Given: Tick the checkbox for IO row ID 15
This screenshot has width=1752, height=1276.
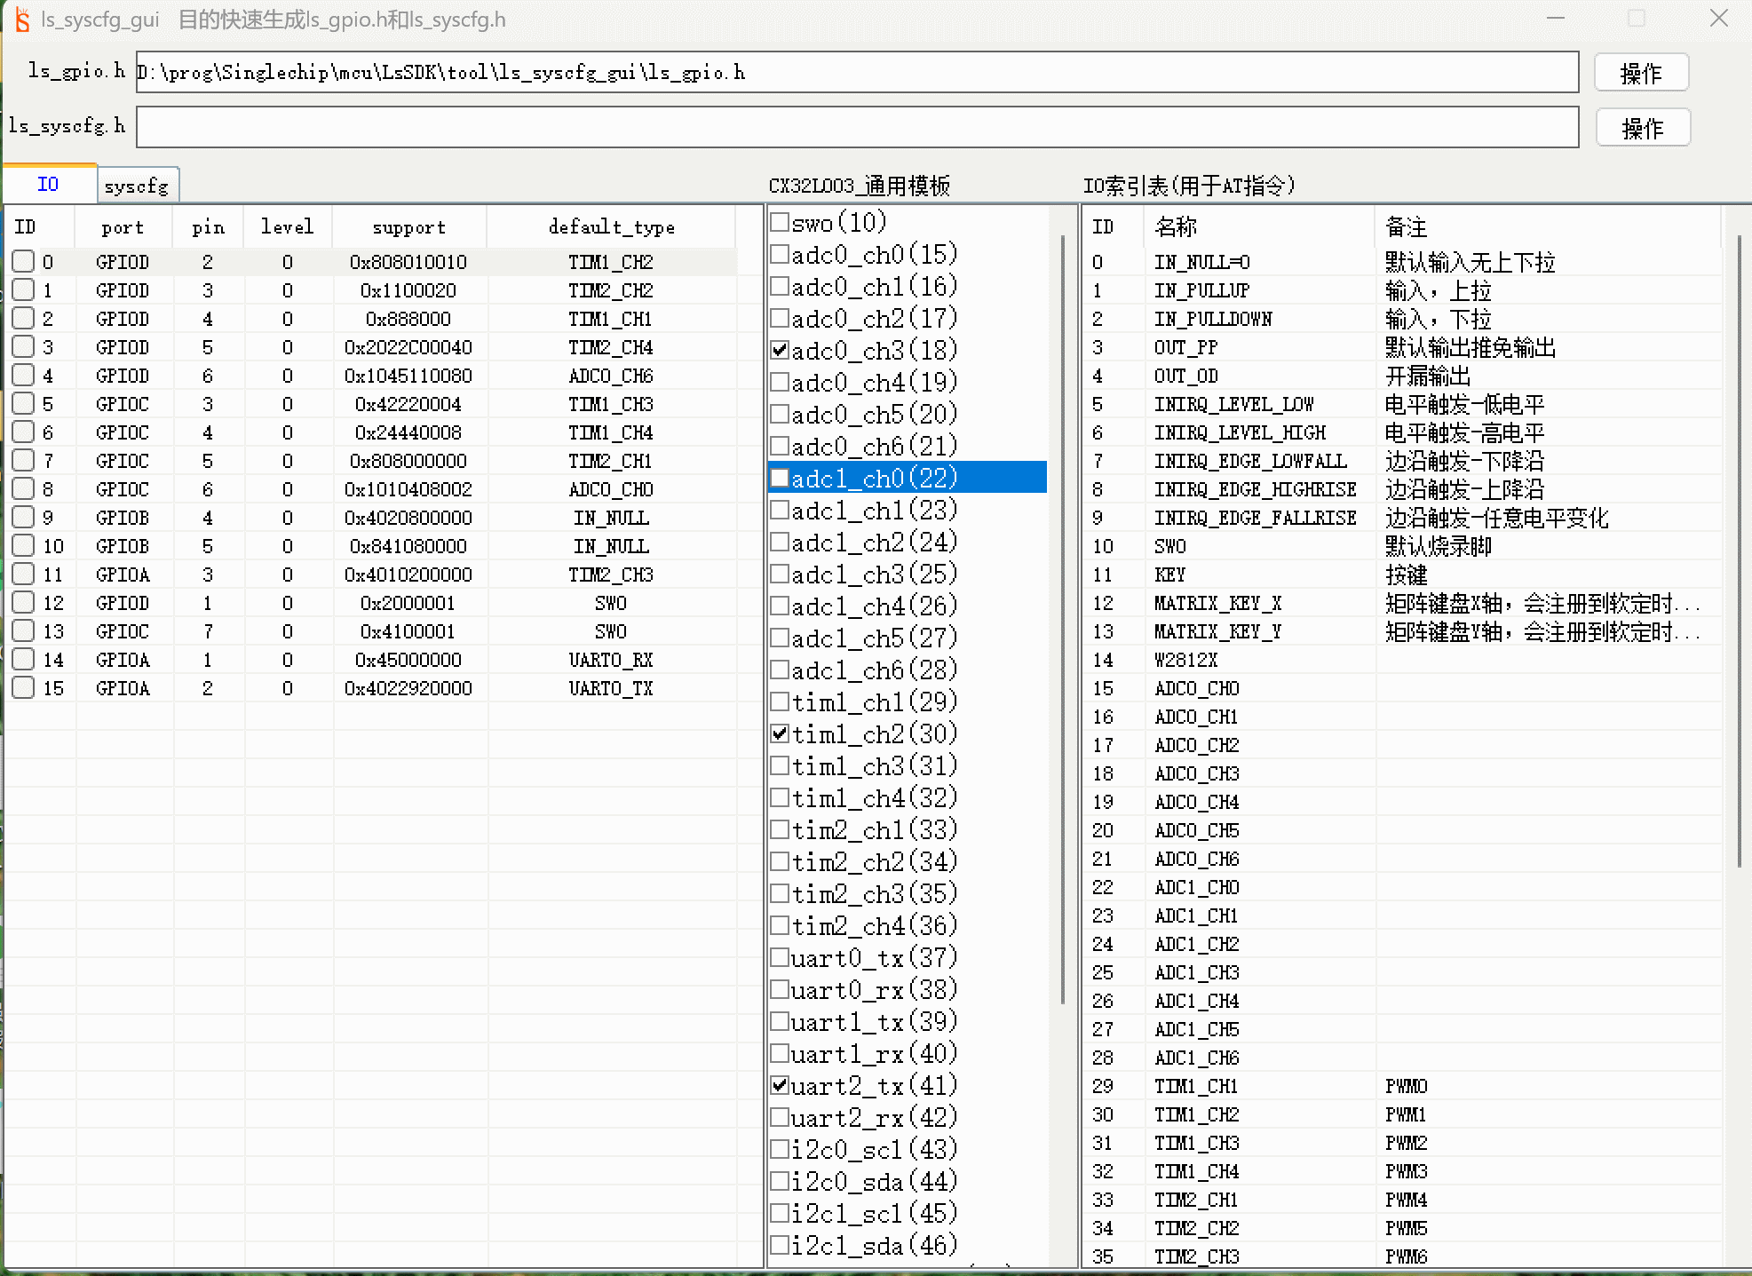Looking at the screenshot, I should [x=24, y=687].
